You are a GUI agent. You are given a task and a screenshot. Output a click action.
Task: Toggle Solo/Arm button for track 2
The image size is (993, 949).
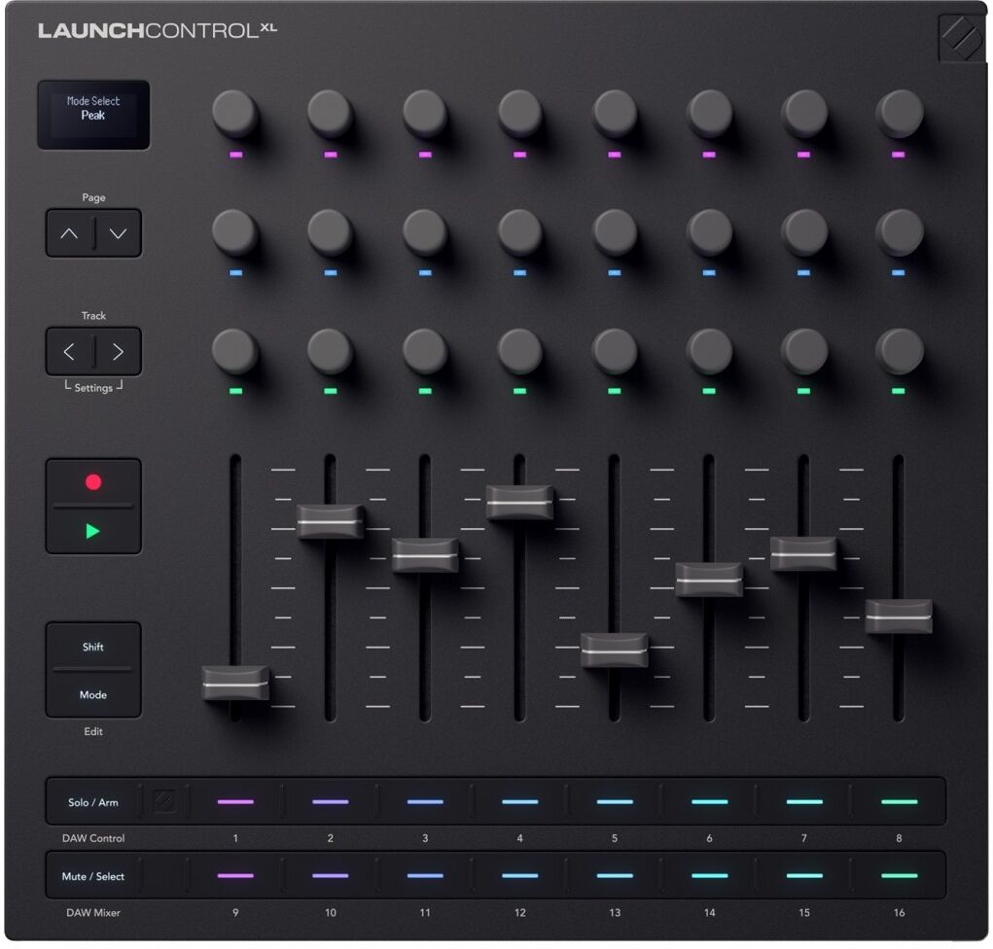330,802
